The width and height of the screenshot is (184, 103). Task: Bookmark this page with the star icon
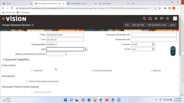coord(160,8)
